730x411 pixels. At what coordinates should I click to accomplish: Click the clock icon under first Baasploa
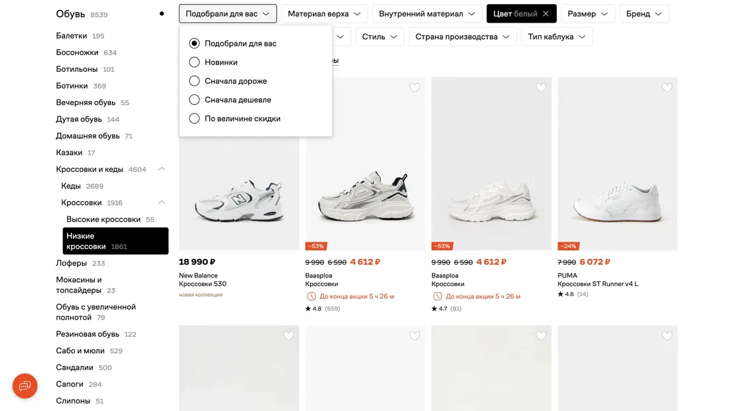click(x=311, y=296)
